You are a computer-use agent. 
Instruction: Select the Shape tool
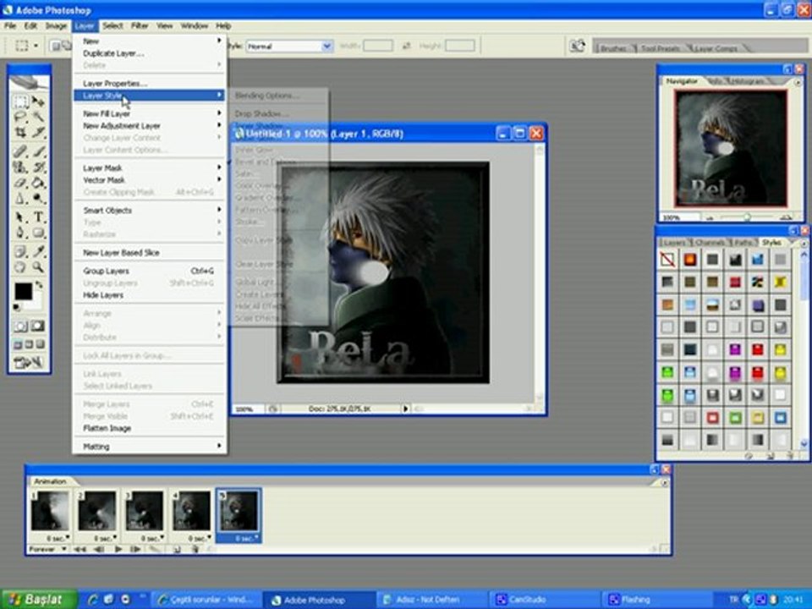click(38, 233)
